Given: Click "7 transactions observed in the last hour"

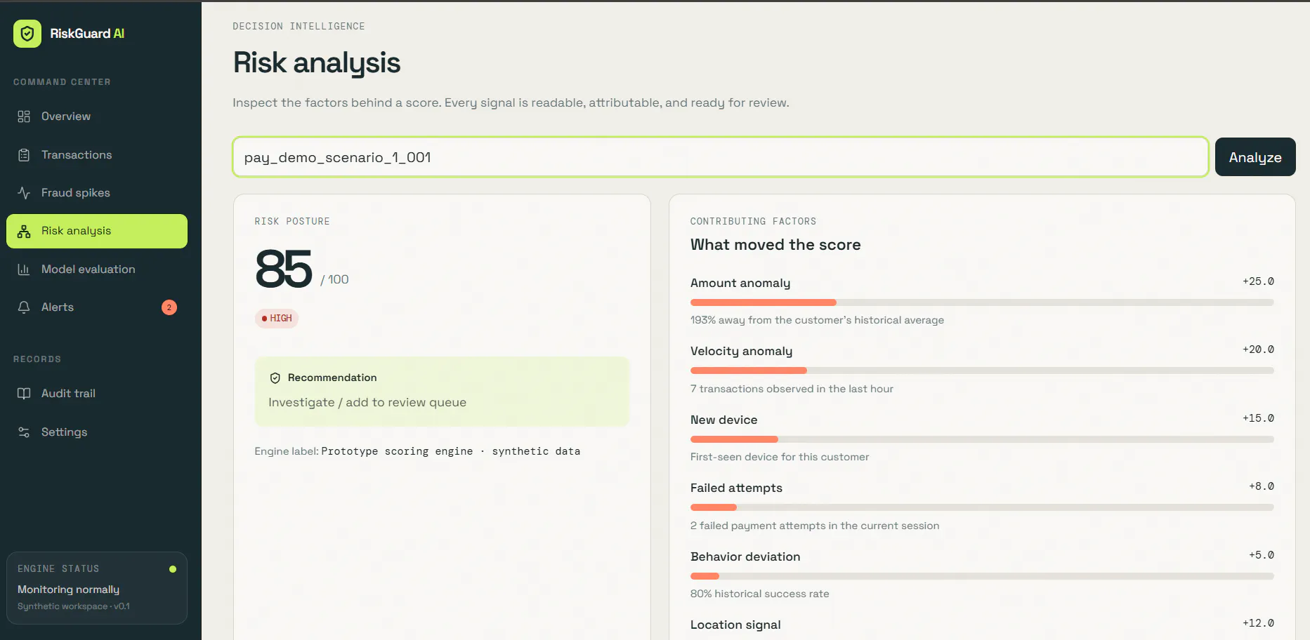Looking at the screenshot, I should pos(792,389).
